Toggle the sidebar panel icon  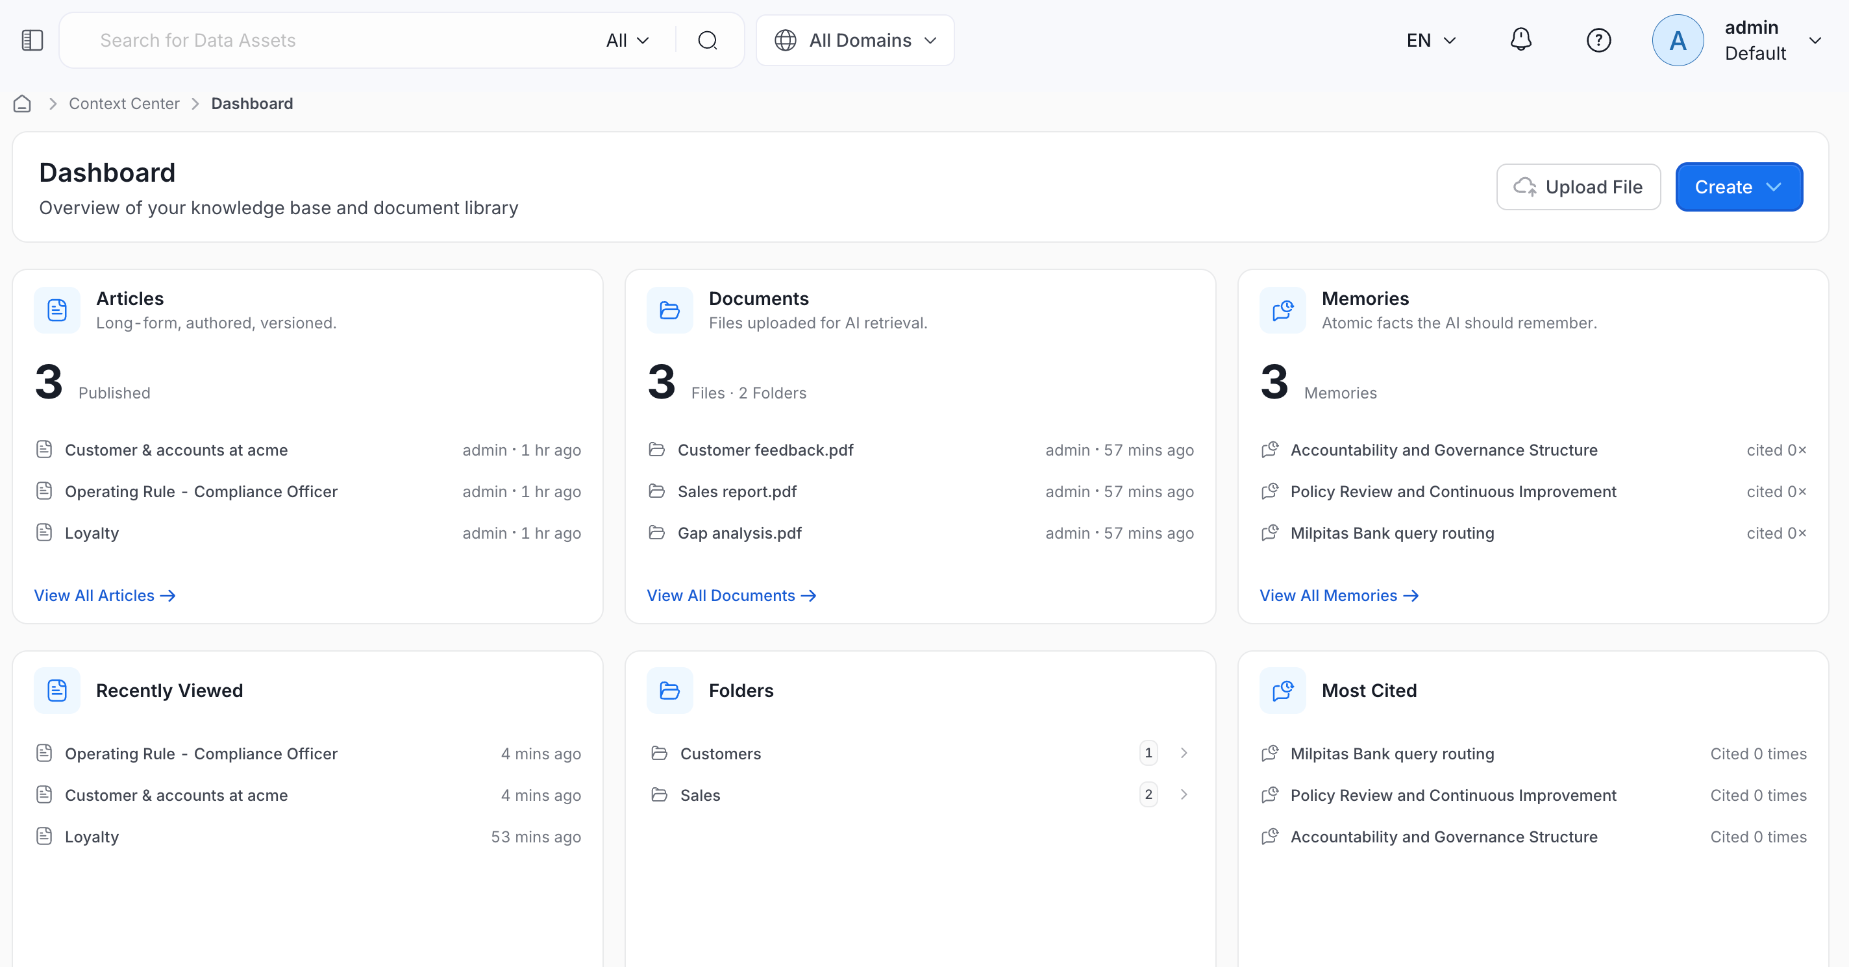tap(32, 40)
